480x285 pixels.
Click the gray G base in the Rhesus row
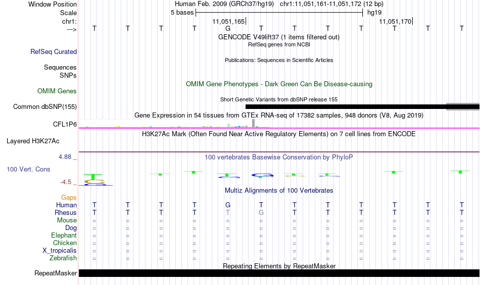(x=261, y=212)
